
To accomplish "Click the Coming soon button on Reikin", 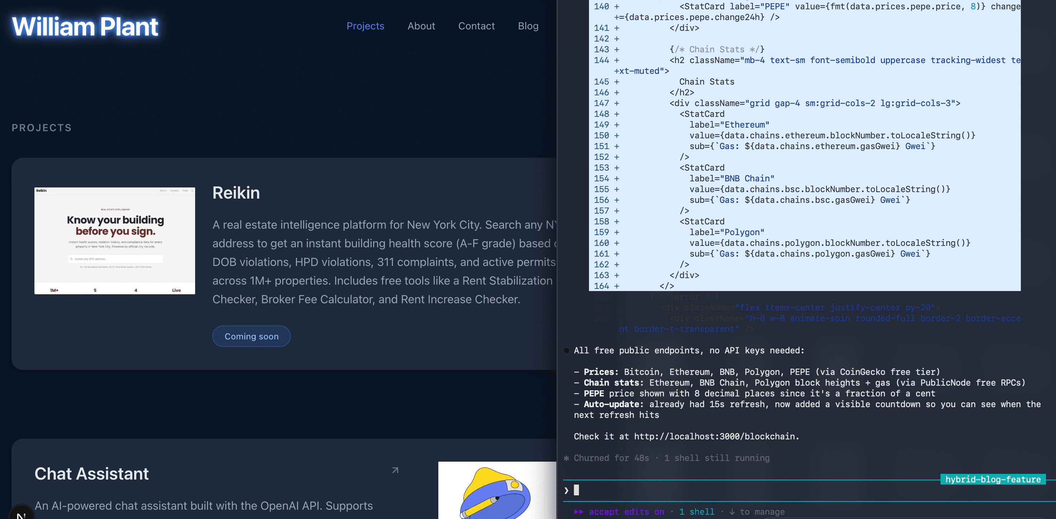I will pos(251,336).
